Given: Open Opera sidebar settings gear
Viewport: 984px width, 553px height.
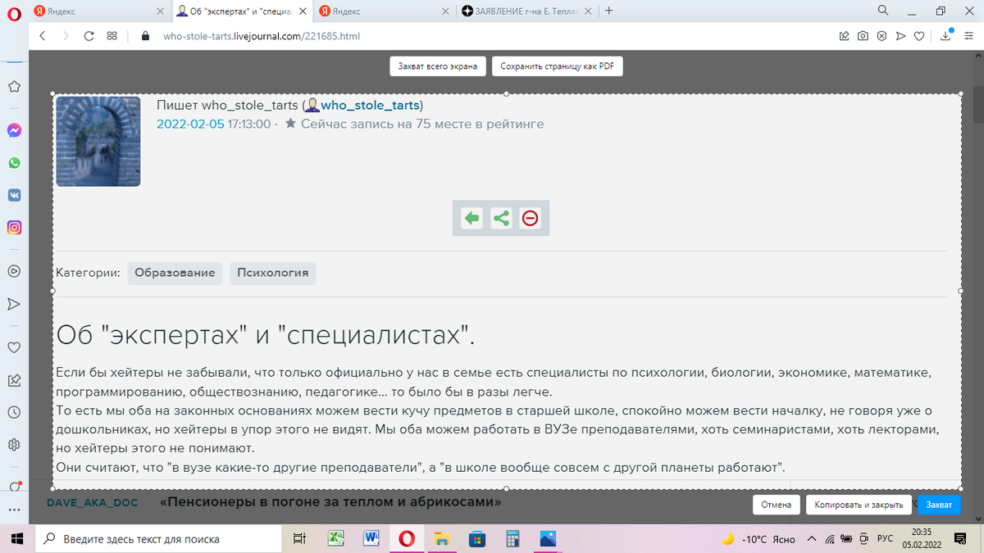Looking at the screenshot, I should tap(14, 445).
